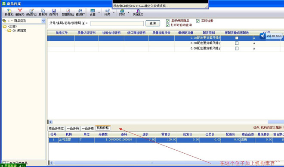Click the 检验合格证明 column header
Viewport: 284px width, 167px height.
tap(111, 33)
